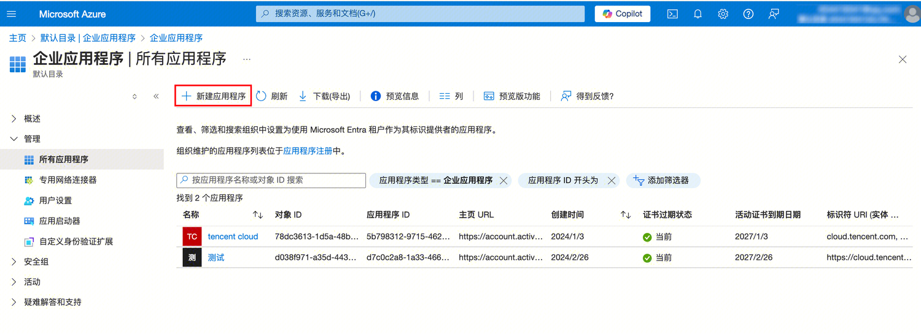Open the ellipsis menu beside page title
The height and width of the screenshot is (334, 921).
(x=247, y=59)
